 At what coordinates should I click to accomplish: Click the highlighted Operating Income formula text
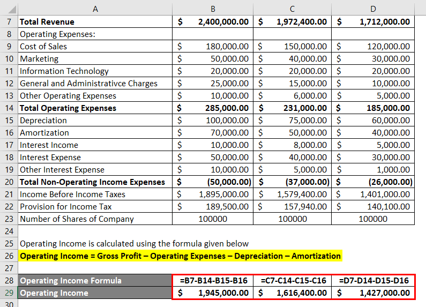(180, 256)
